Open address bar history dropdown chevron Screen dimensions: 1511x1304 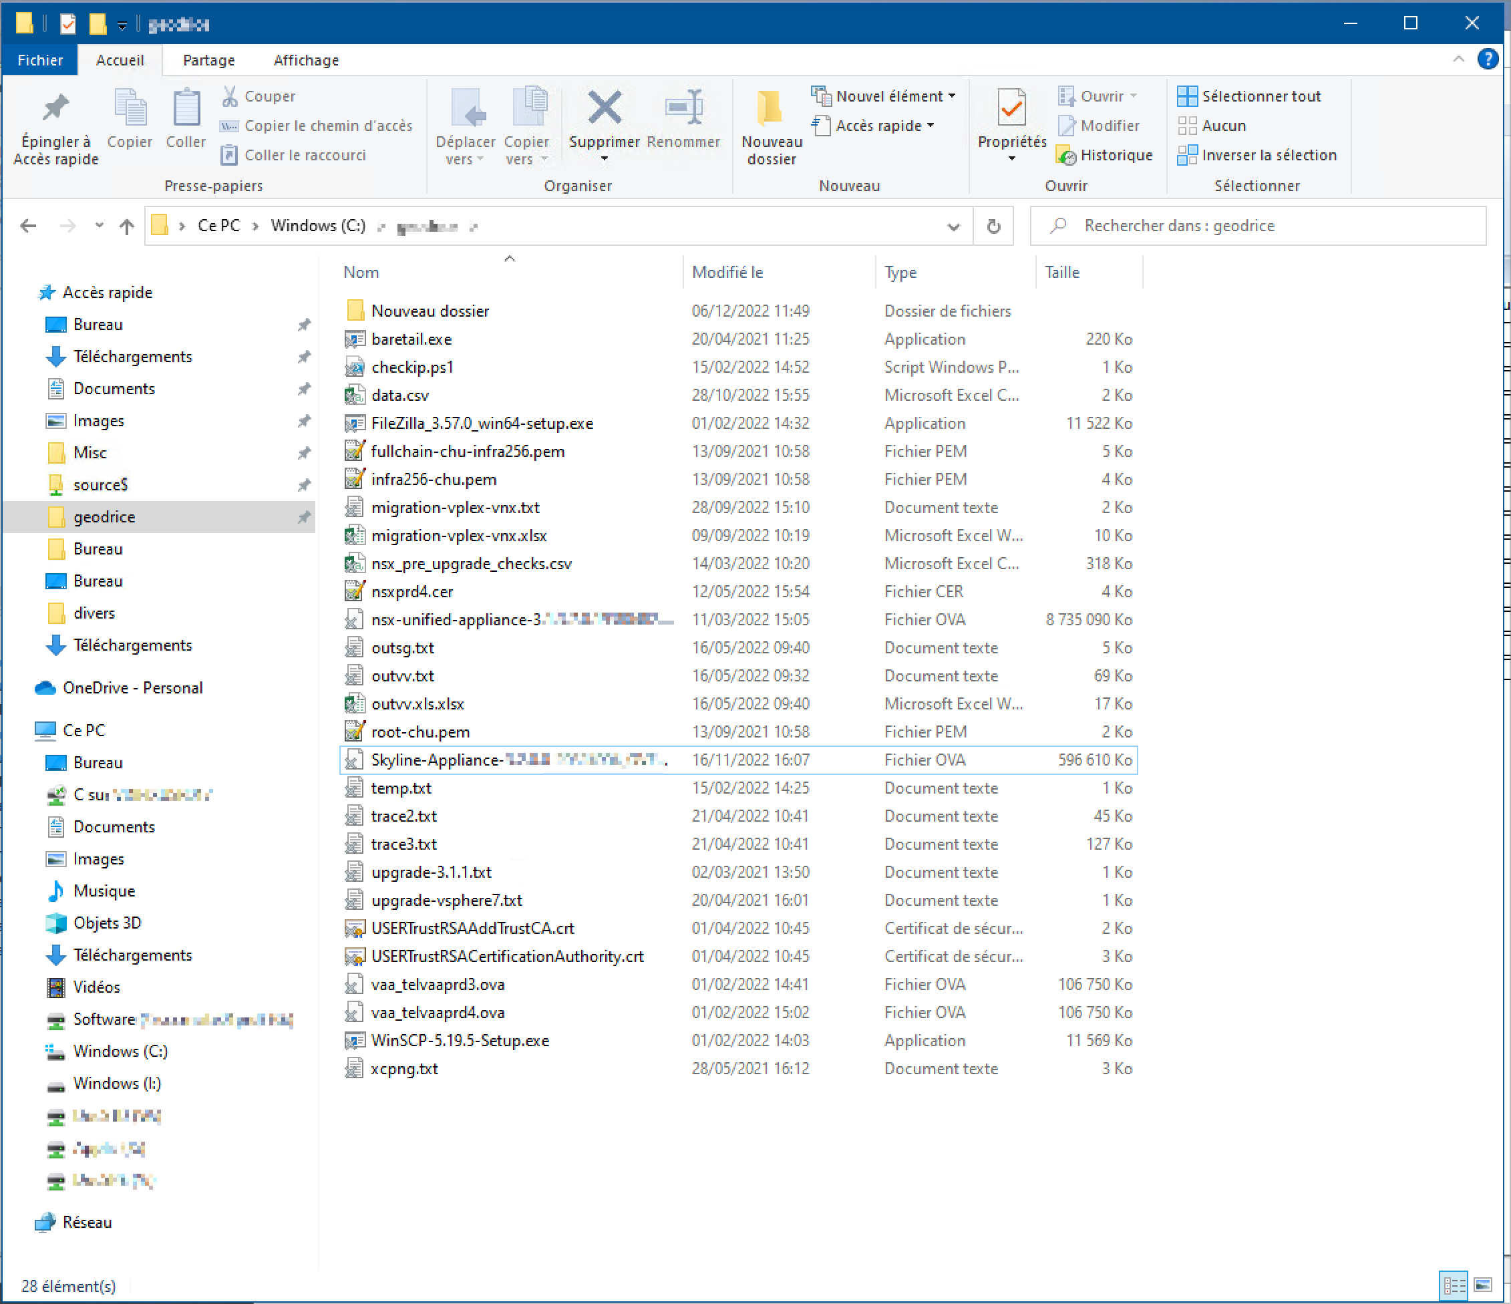953,226
